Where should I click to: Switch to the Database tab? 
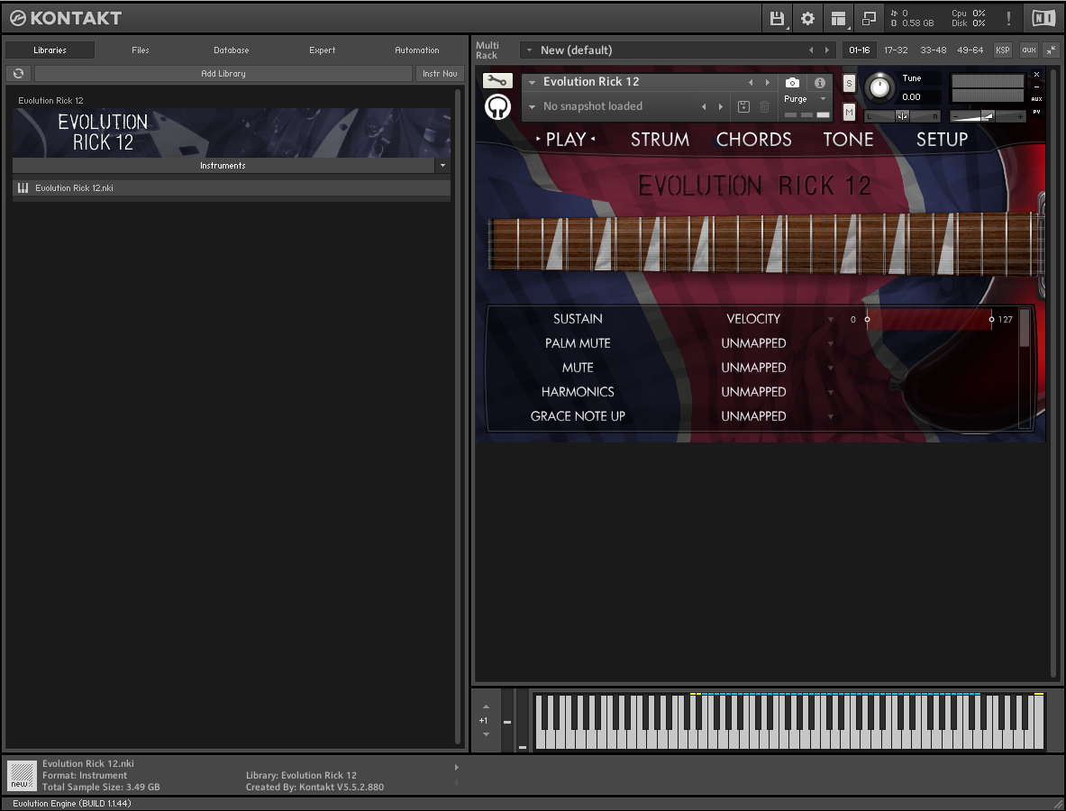[232, 50]
